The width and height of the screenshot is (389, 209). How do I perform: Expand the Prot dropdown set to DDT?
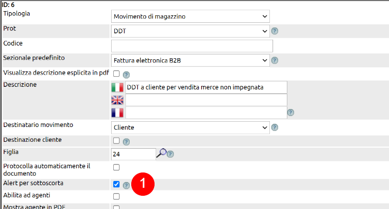191,31
